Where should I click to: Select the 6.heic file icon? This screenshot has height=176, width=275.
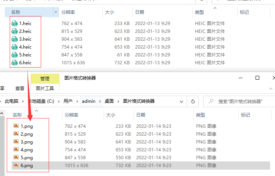(x=15, y=63)
